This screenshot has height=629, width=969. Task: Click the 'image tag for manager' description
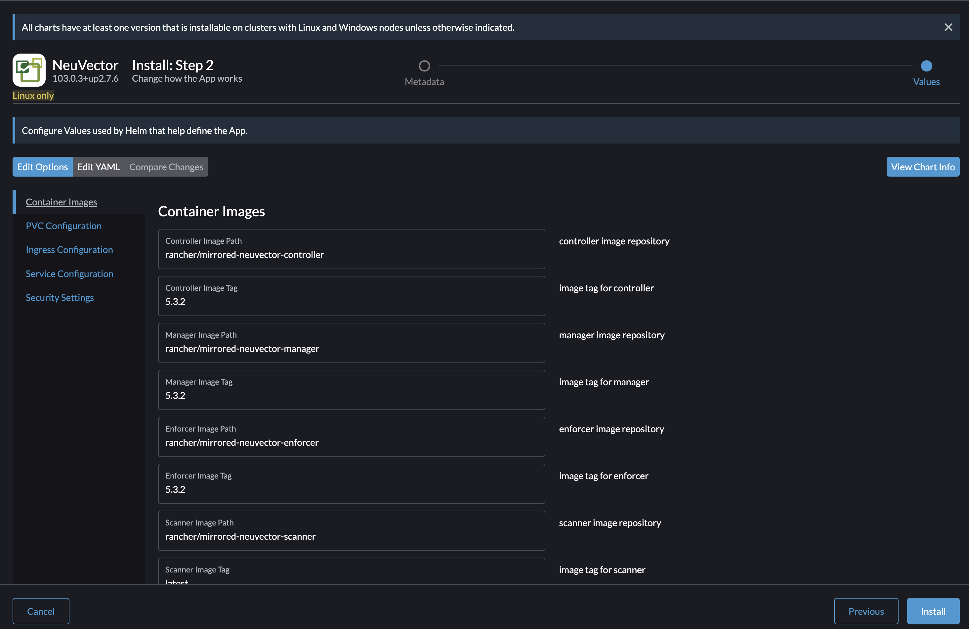pos(604,382)
